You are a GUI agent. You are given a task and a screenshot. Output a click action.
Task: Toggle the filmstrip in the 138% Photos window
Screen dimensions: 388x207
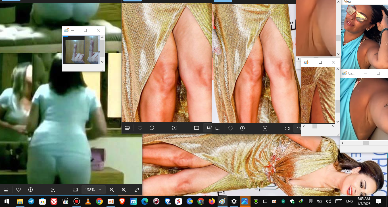[x=6, y=190]
